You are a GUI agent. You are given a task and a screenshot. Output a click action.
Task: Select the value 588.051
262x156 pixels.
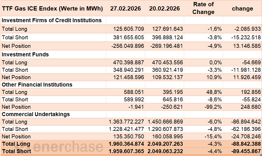click(x=134, y=92)
